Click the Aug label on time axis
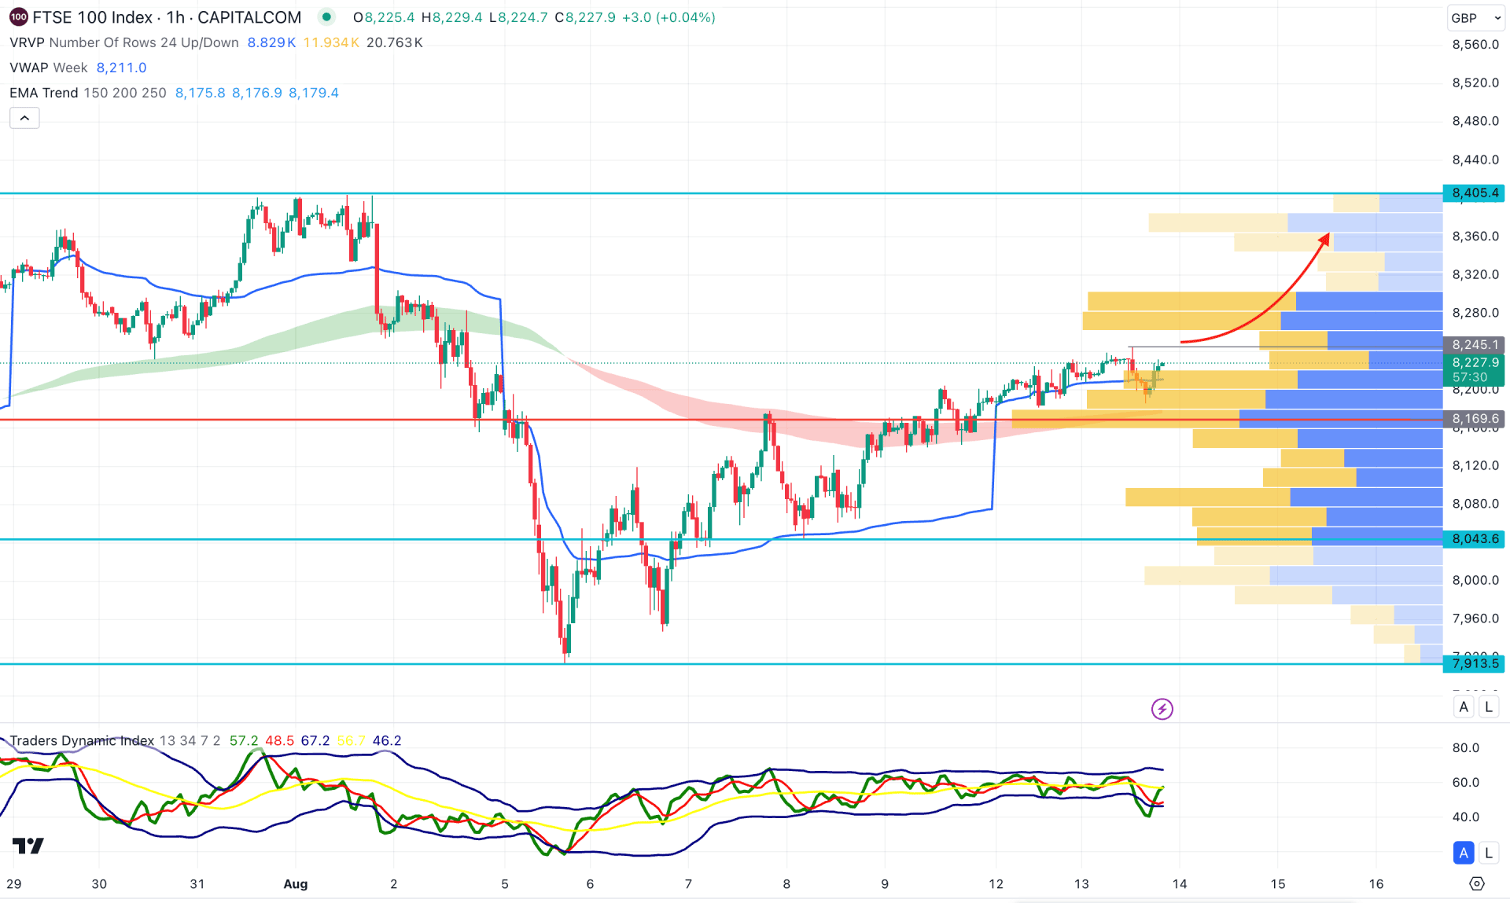Screen dimensions: 1510x903 pyautogui.click(x=296, y=884)
